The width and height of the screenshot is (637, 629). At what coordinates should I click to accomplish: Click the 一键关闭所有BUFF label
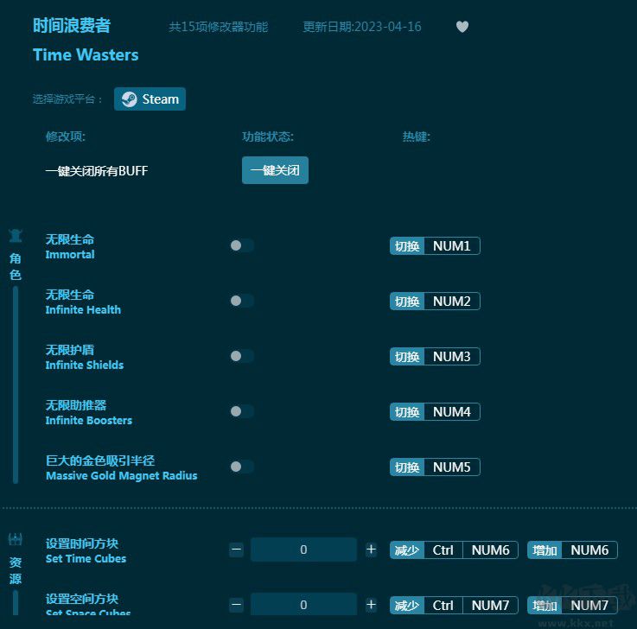[x=97, y=170]
